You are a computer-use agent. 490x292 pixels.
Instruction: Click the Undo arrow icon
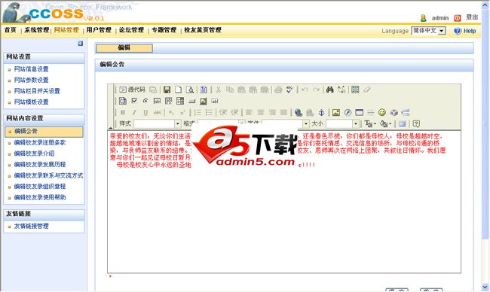point(305,90)
